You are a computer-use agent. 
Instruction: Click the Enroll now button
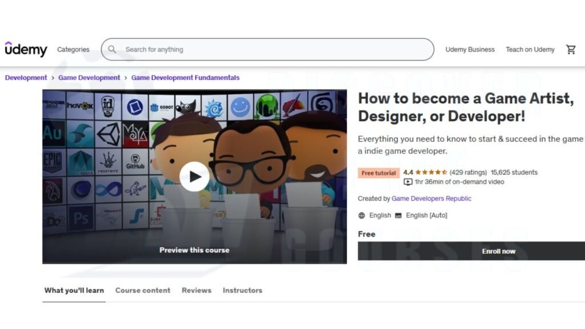click(x=471, y=251)
